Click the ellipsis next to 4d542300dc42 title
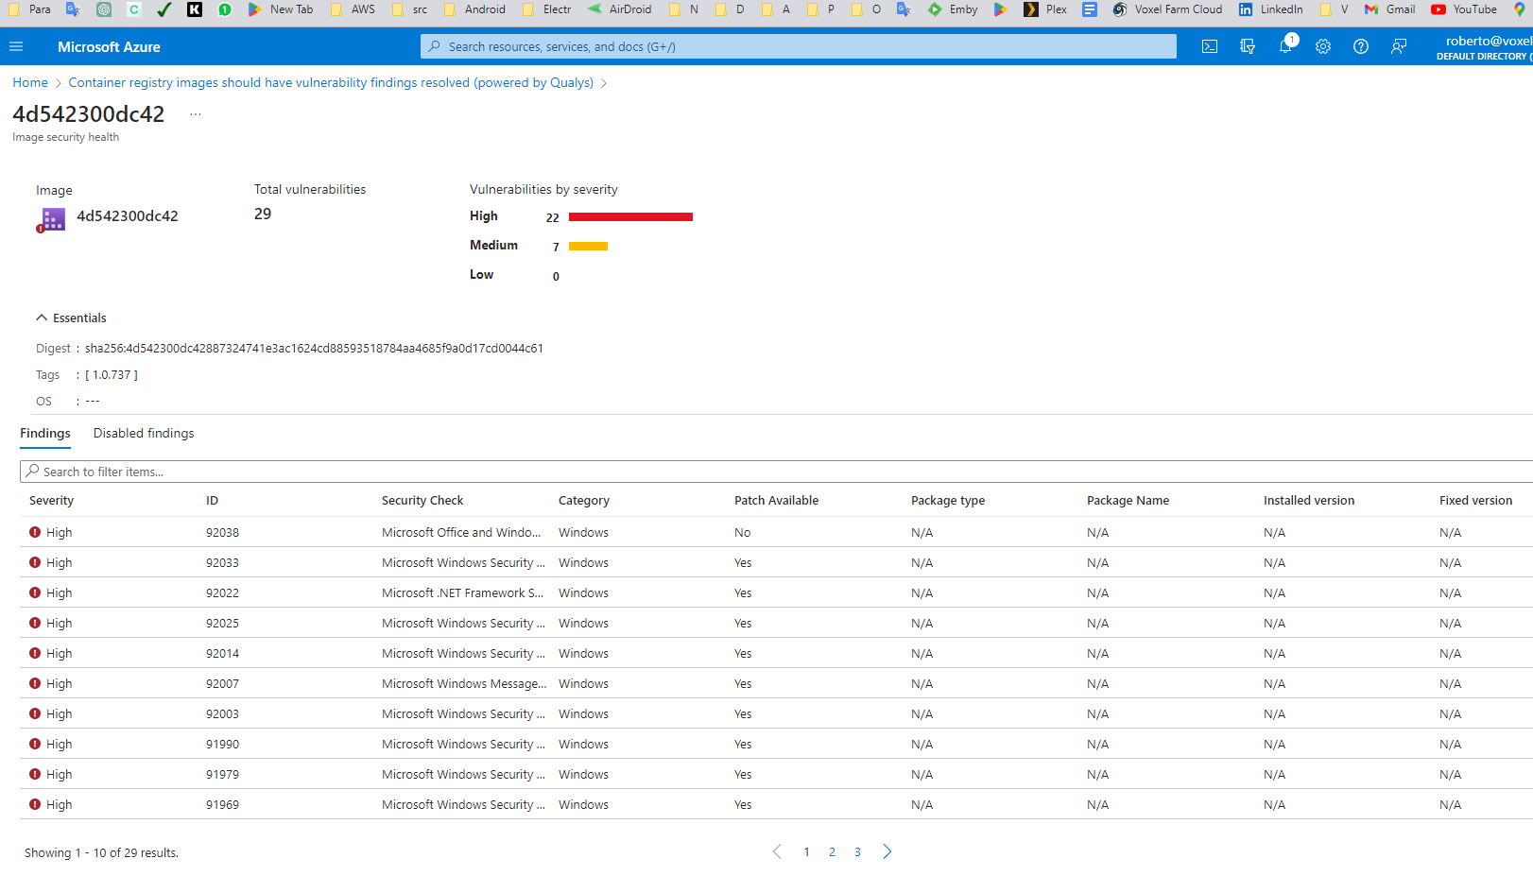 (x=196, y=114)
